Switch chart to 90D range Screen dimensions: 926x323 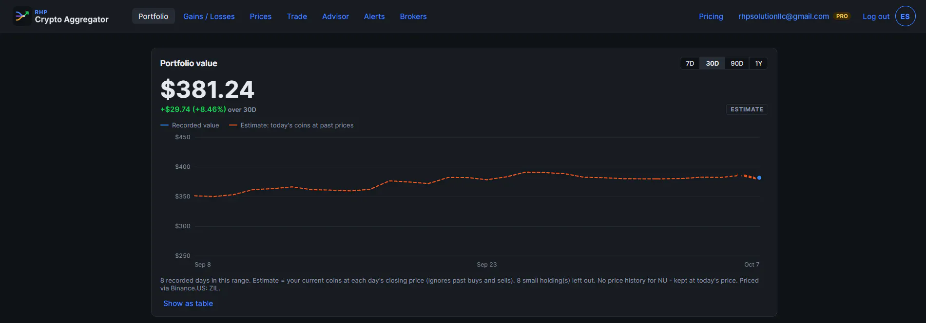coord(737,63)
